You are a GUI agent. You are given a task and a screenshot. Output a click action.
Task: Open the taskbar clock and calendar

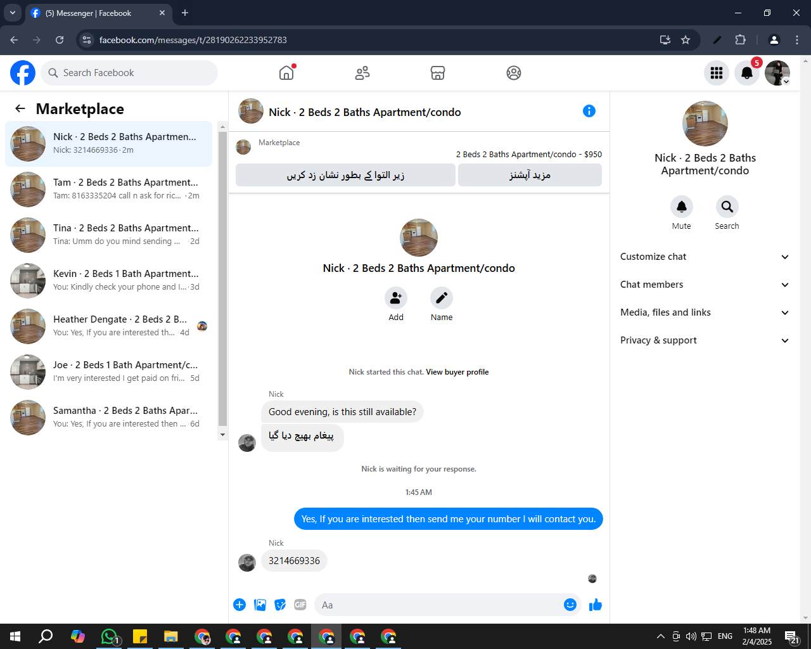757,636
